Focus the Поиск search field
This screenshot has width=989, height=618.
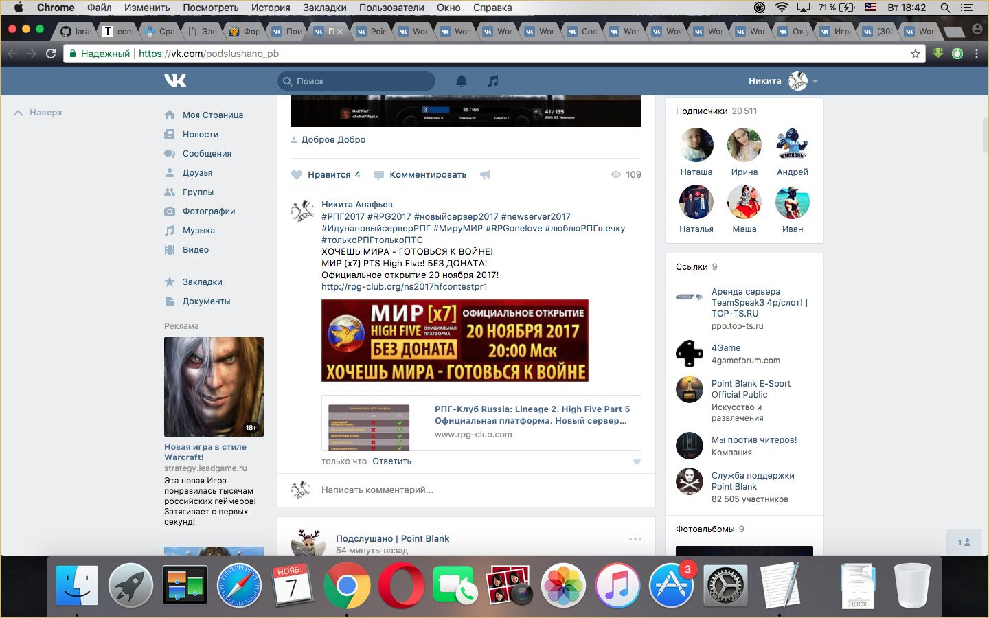pos(356,81)
